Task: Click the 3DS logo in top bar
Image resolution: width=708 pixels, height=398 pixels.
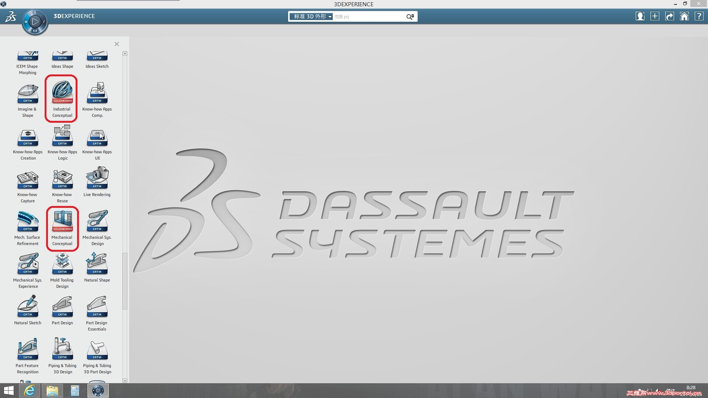Action: click(11, 17)
